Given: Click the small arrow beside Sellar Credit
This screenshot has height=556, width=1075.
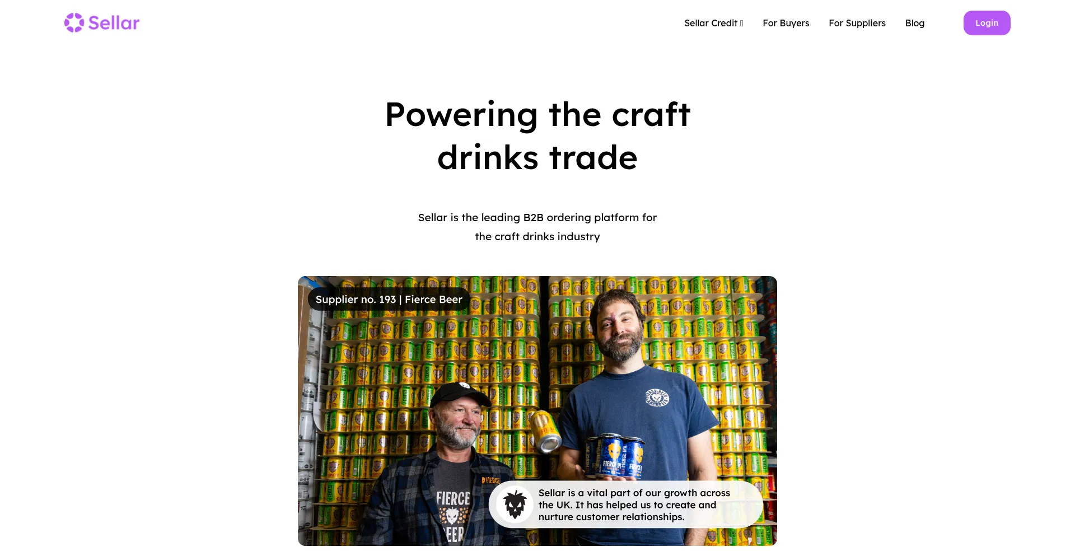Looking at the screenshot, I should (741, 24).
